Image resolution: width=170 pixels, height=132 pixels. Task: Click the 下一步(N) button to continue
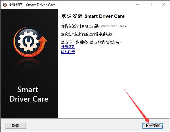153,125
